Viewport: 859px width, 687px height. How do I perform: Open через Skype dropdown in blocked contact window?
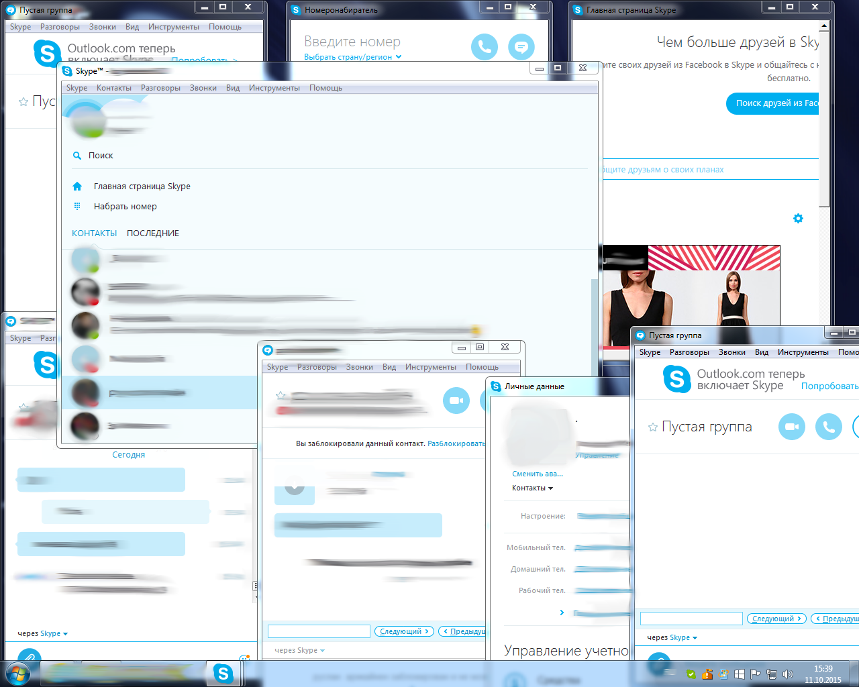pos(299,650)
